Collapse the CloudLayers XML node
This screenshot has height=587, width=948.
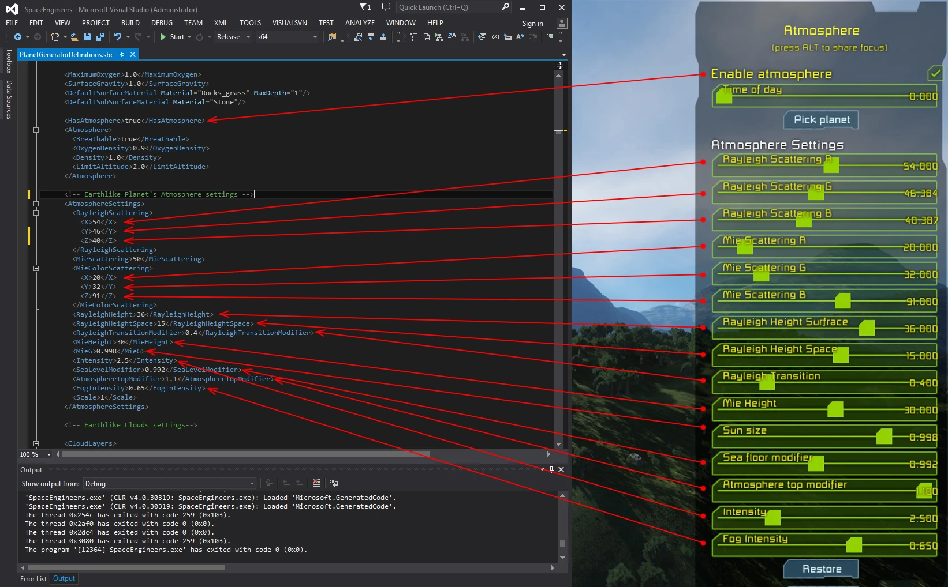point(36,443)
